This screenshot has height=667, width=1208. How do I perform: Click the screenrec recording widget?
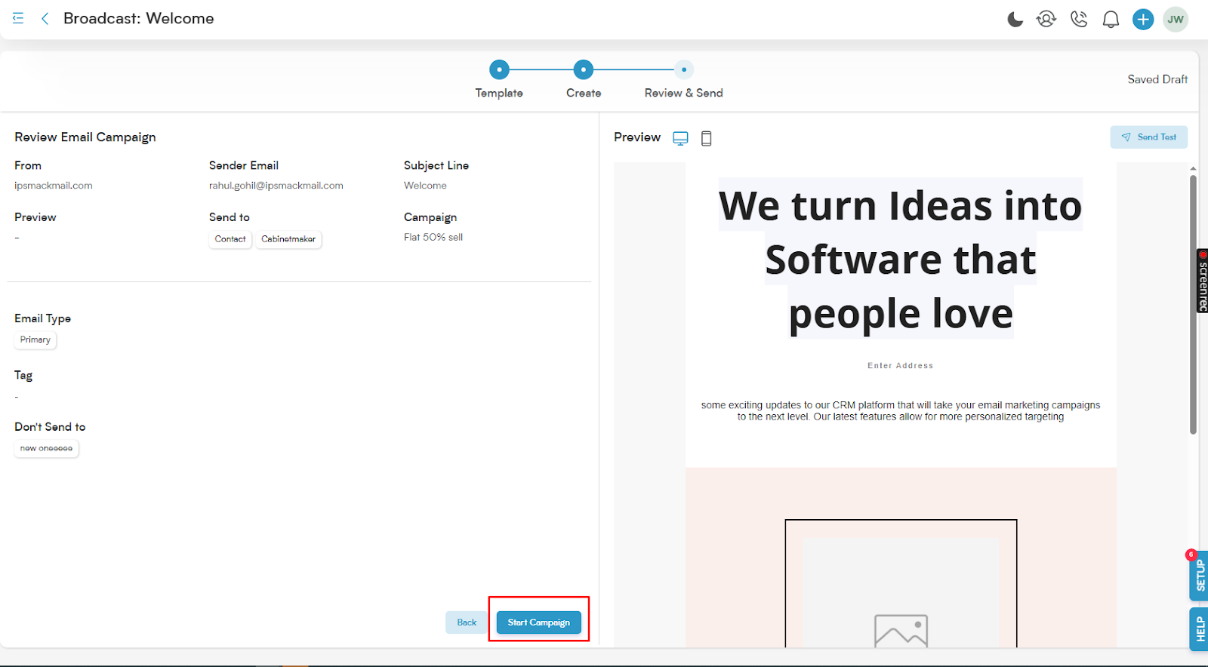(1202, 281)
